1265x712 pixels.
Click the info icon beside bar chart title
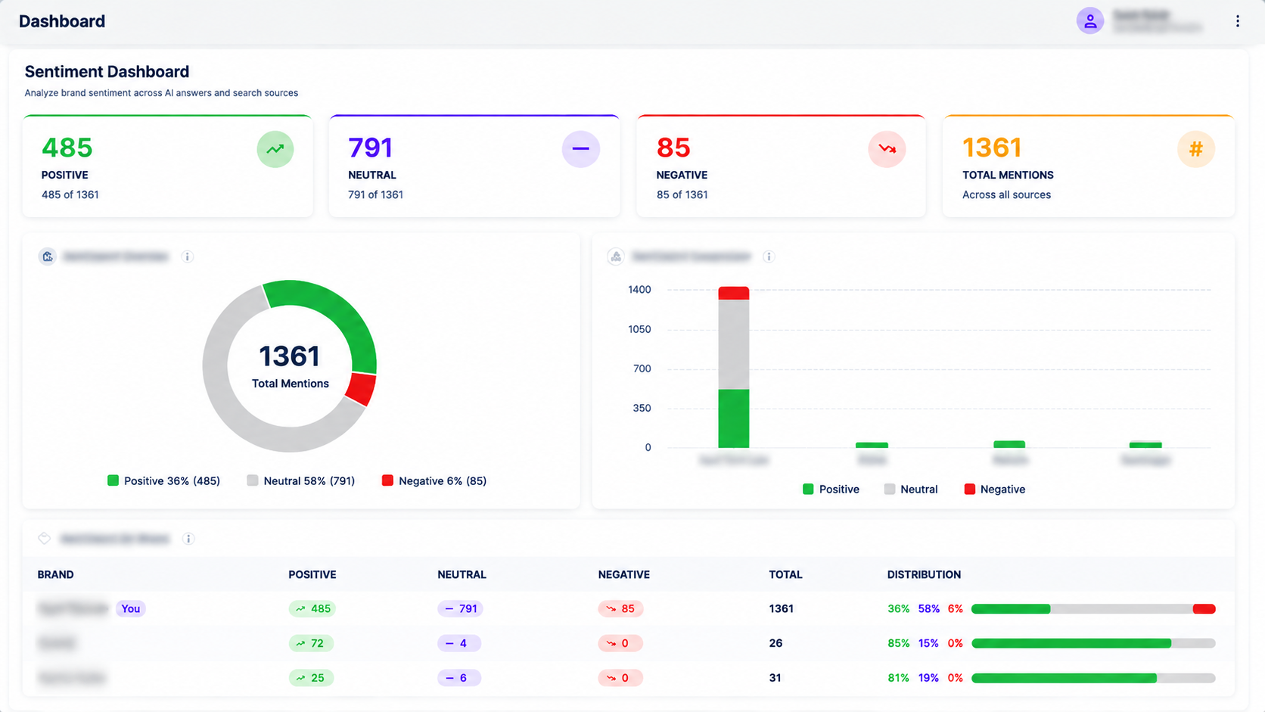(769, 257)
